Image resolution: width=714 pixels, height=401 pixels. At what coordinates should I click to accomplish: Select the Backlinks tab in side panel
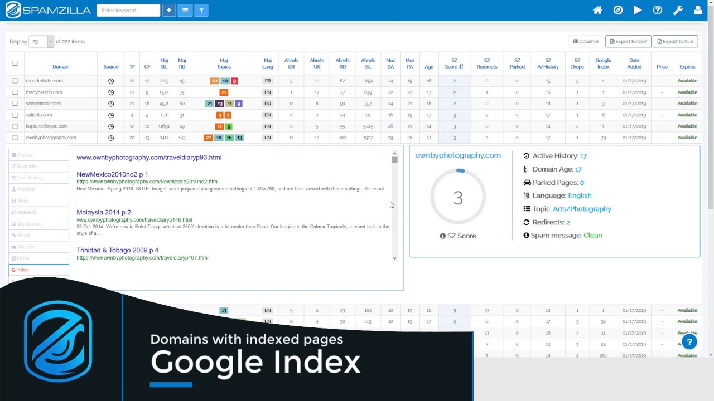[x=39, y=166]
